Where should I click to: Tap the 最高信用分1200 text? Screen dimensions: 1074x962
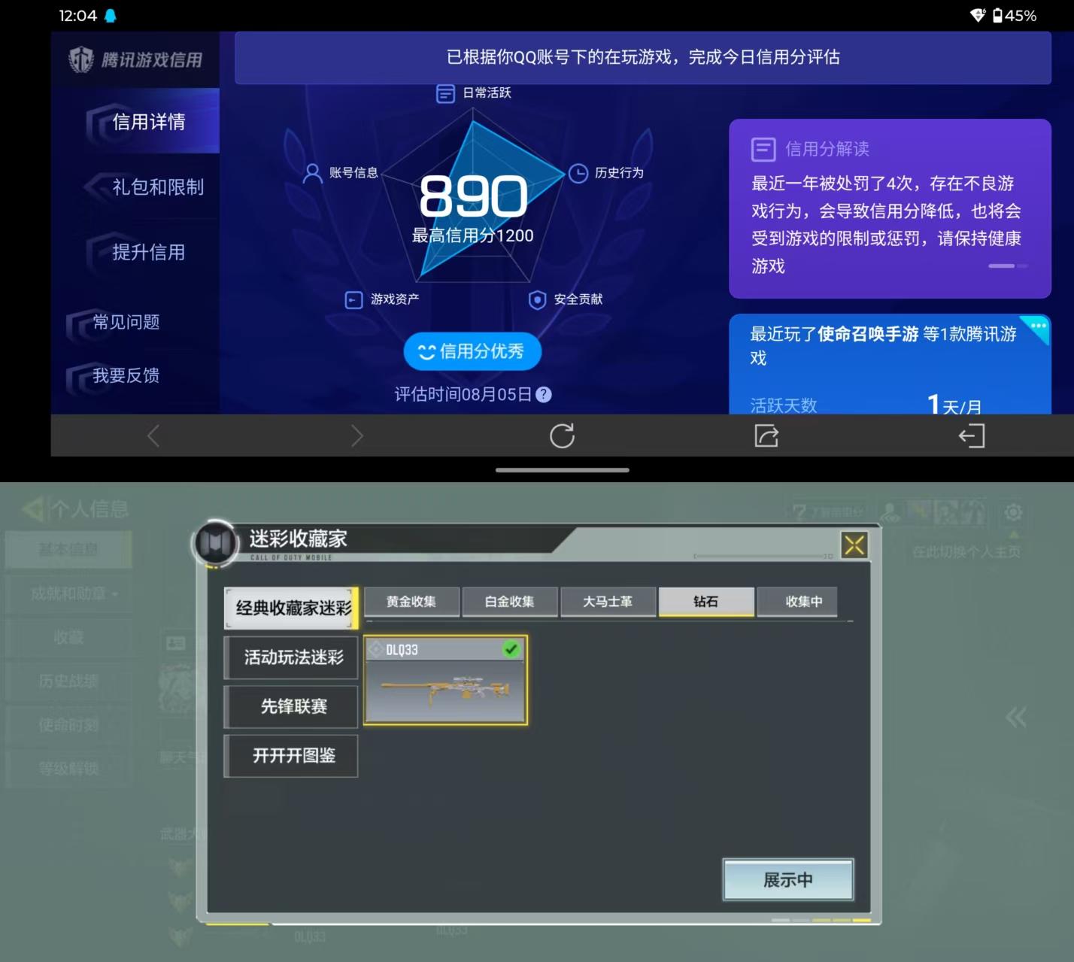pyautogui.click(x=472, y=235)
